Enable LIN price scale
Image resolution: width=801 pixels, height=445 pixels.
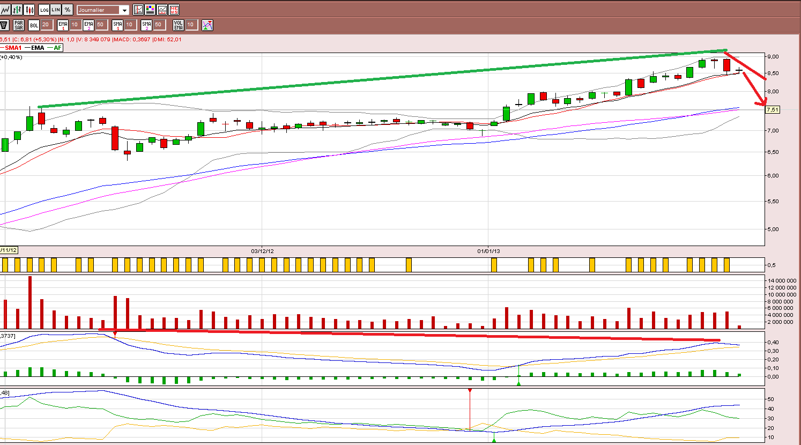click(x=56, y=10)
